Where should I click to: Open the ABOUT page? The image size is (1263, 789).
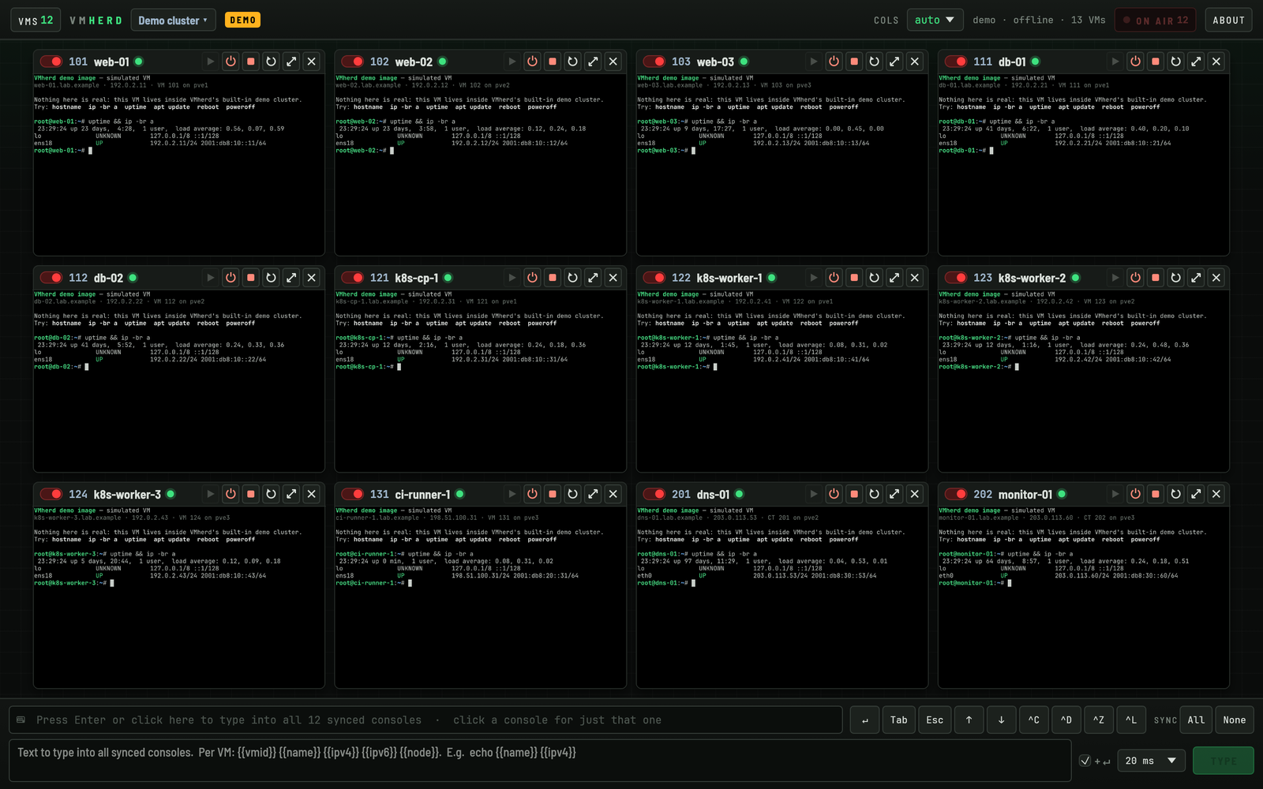[x=1228, y=21]
